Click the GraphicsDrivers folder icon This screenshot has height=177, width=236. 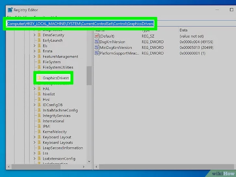point(39,78)
